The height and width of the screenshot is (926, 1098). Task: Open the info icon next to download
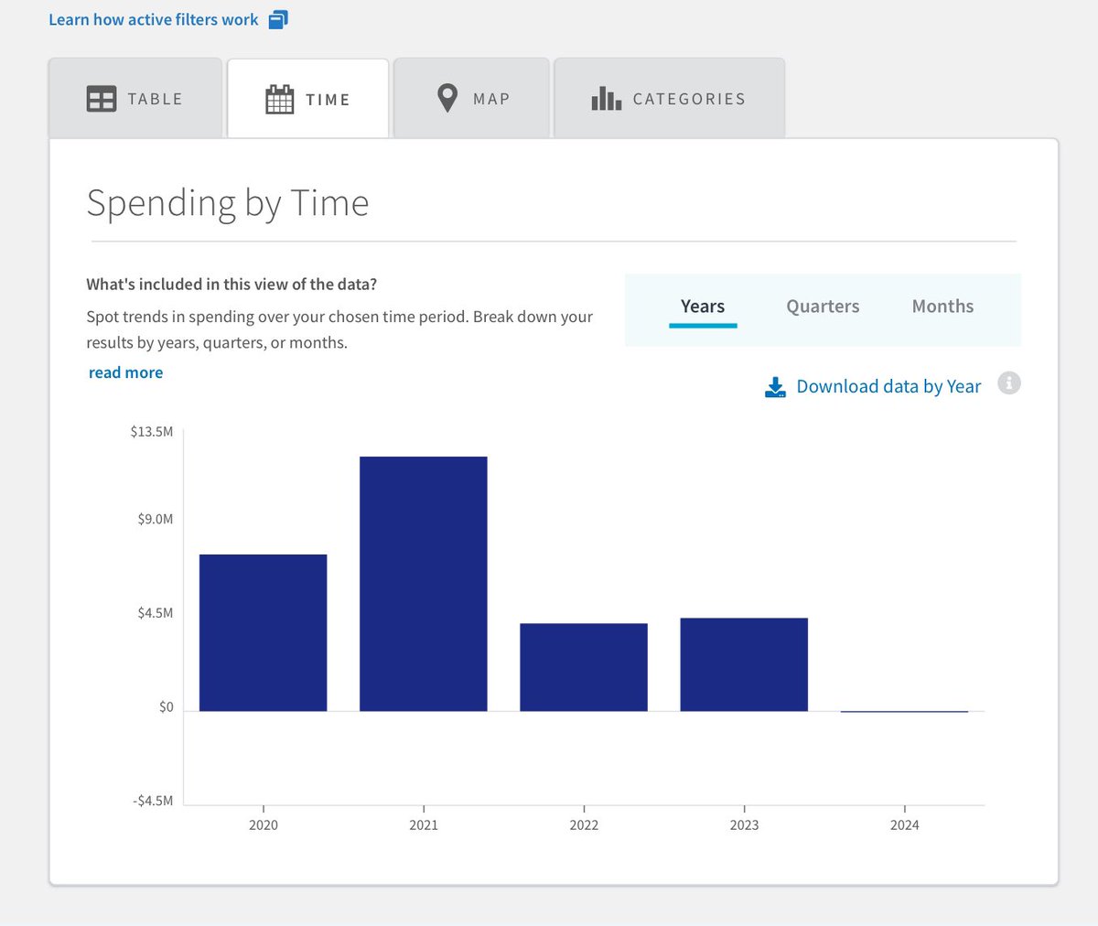pyautogui.click(x=1008, y=383)
